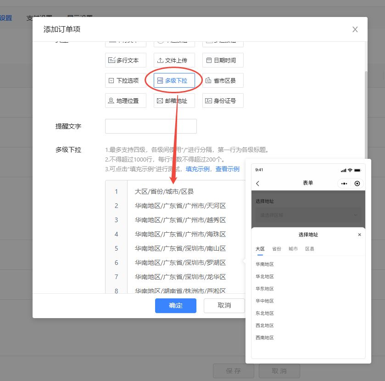Select the 下拉选项 field type
Screen dimensions: 385x381
click(126, 80)
